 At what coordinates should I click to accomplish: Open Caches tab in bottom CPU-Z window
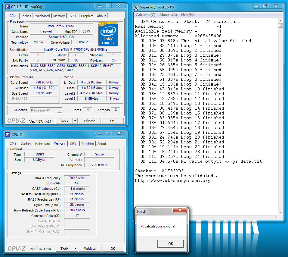coord(26,144)
